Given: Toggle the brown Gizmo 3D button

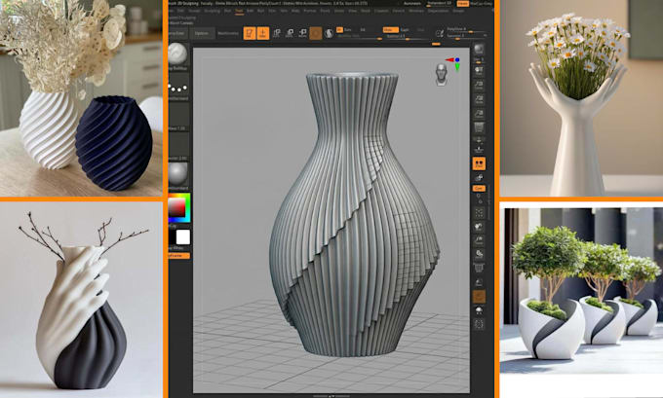Looking at the screenshot, I should 316,33.
